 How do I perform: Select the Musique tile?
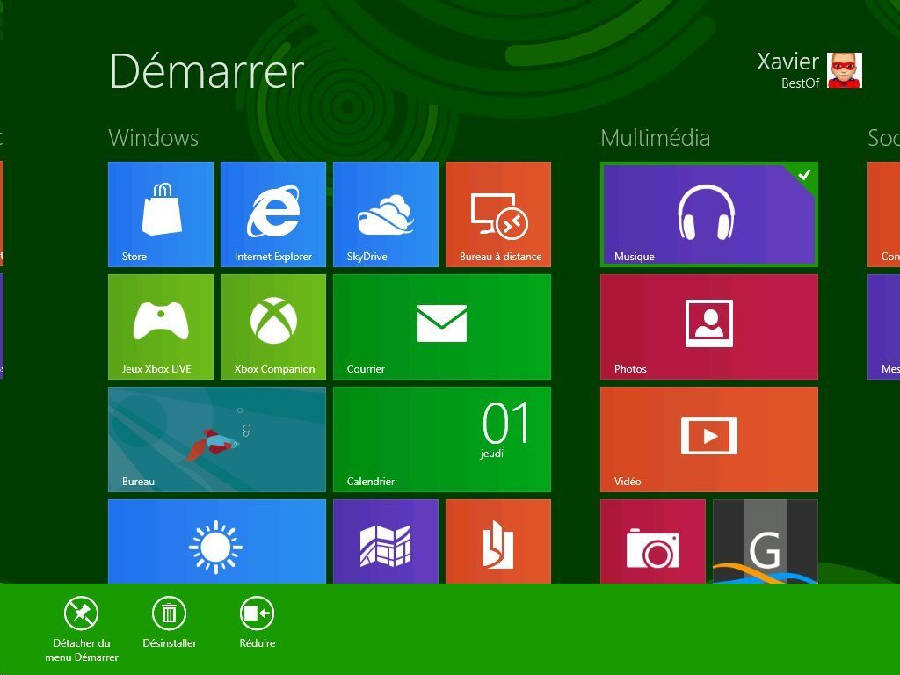pyautogui.click(x=709, y=214)
